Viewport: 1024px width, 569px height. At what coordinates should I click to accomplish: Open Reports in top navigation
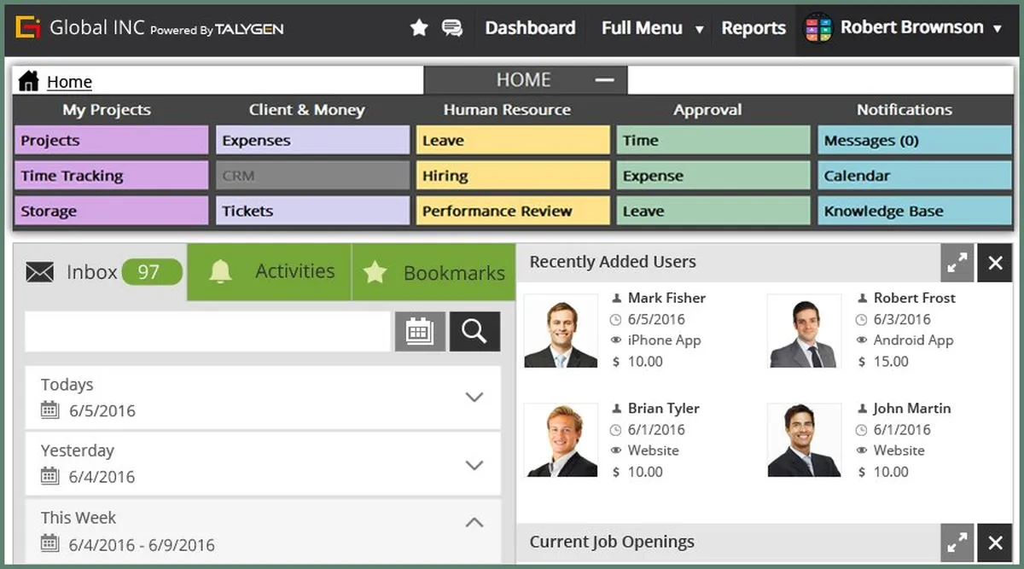pos(753,28)
